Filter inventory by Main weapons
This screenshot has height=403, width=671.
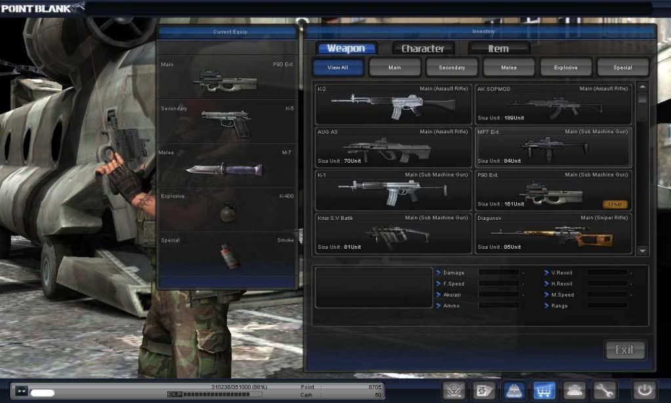coord(395,67)
